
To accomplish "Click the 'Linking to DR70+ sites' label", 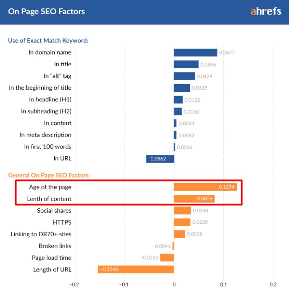I will [41, 234].
